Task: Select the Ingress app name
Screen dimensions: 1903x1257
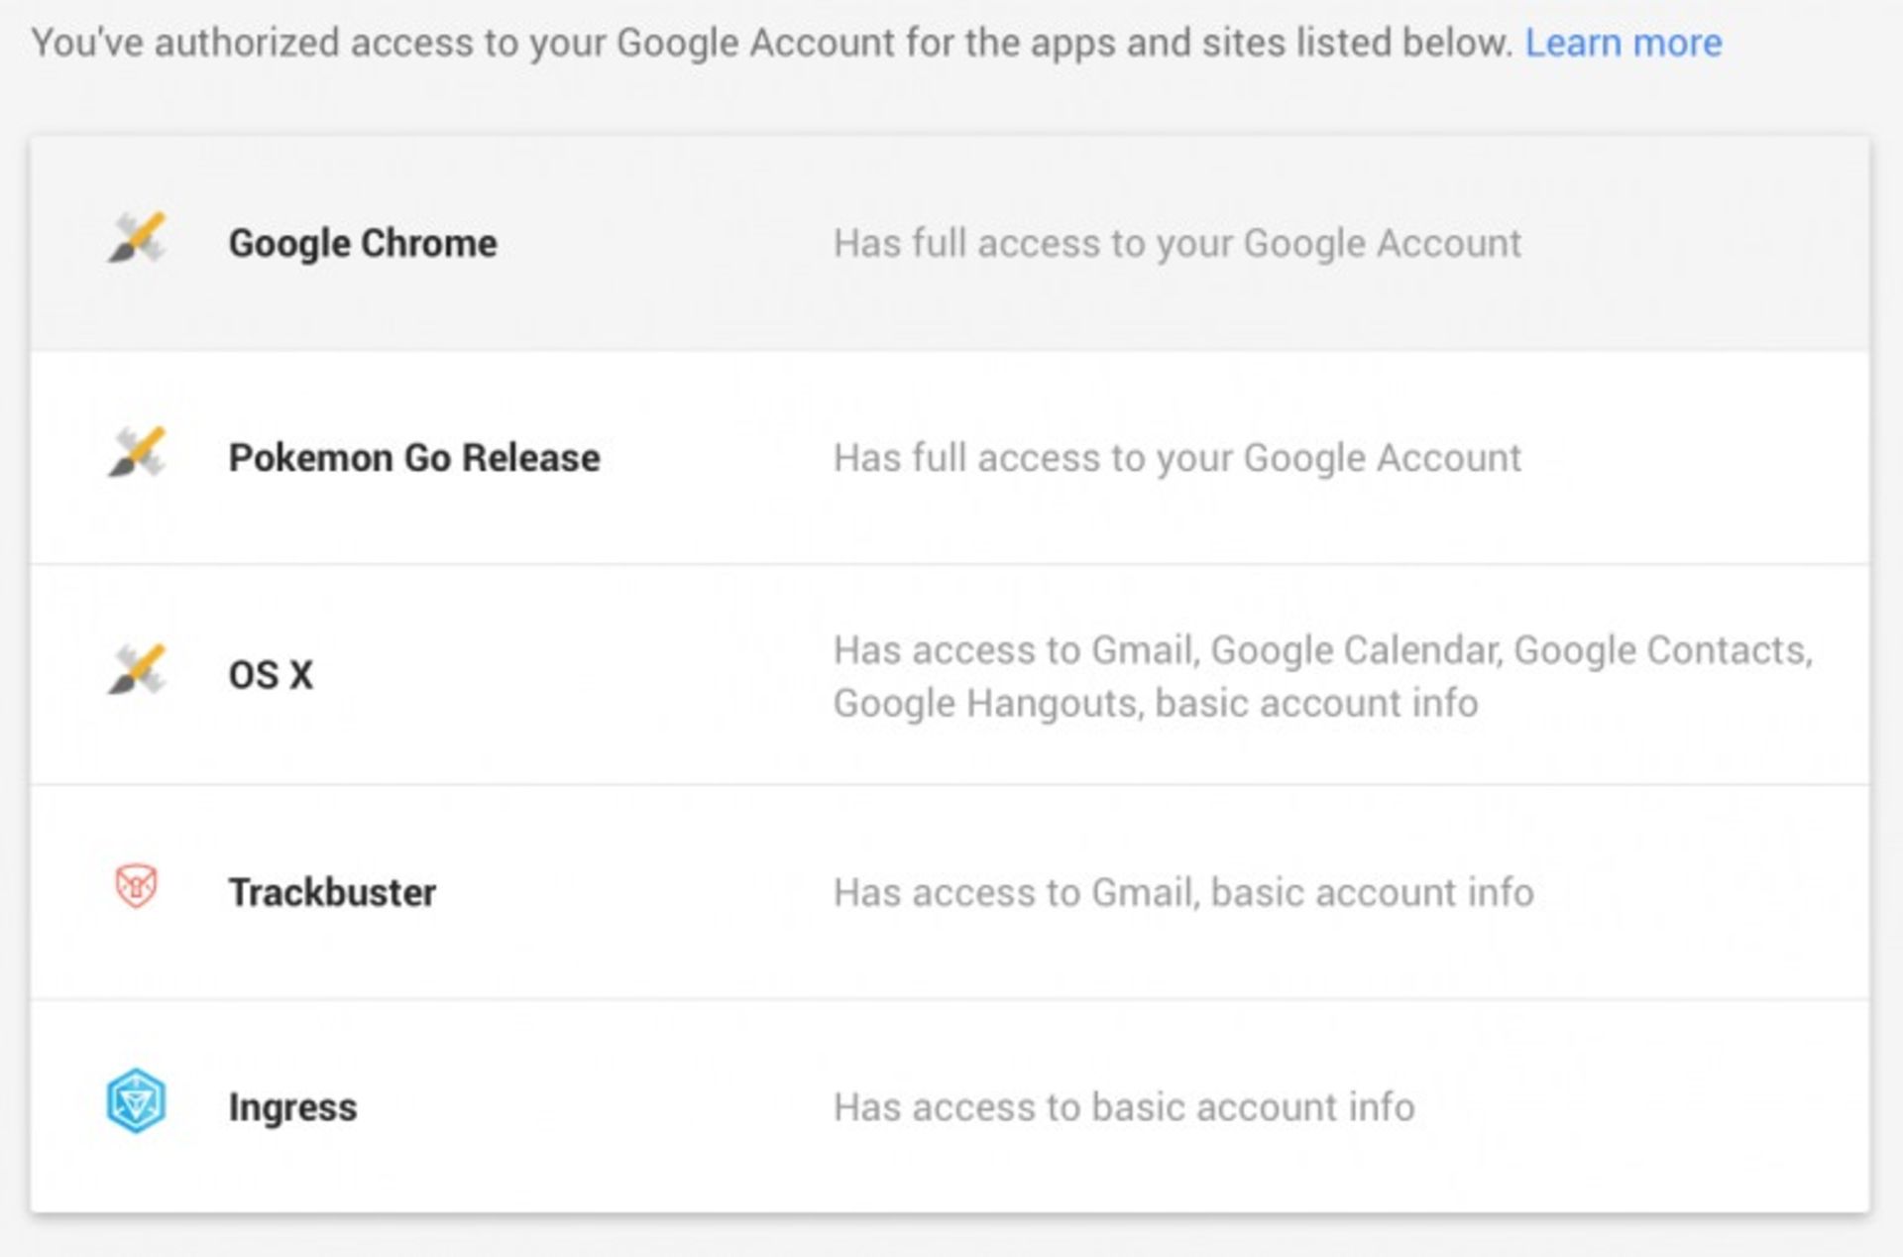Action: tap(292, 1107)
